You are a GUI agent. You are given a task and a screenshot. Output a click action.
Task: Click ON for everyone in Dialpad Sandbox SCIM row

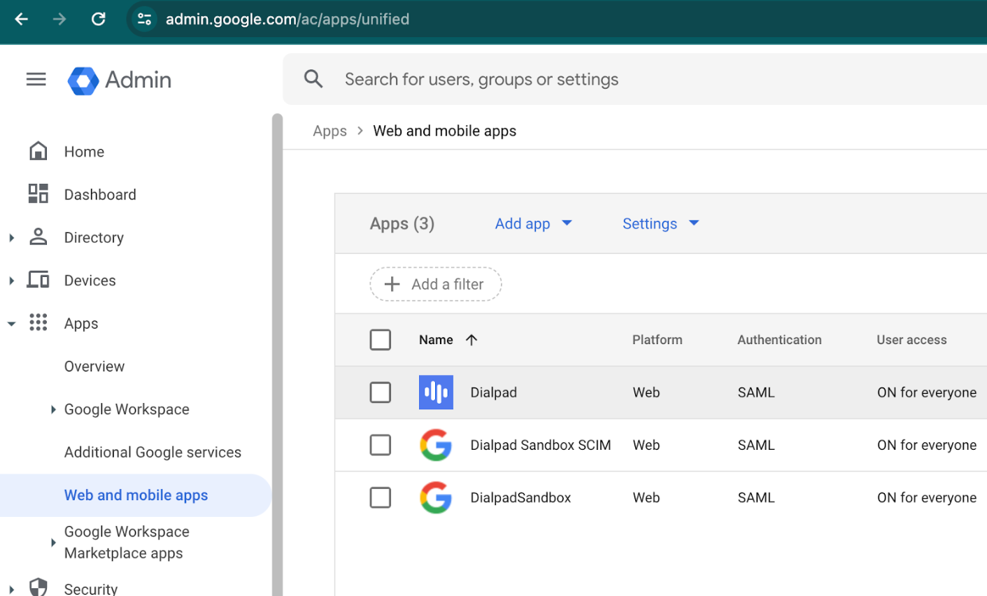927,445
